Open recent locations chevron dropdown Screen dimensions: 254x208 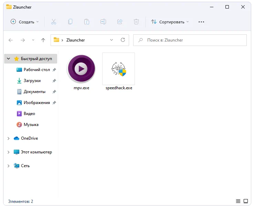click(33, 40)
